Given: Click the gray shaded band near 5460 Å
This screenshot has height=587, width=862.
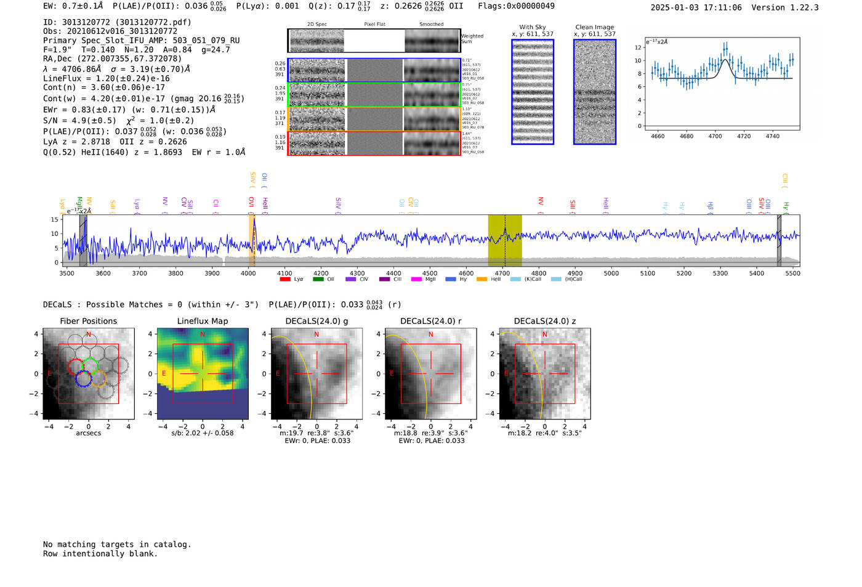Looking at the screenshot, I should coord(779,240).
